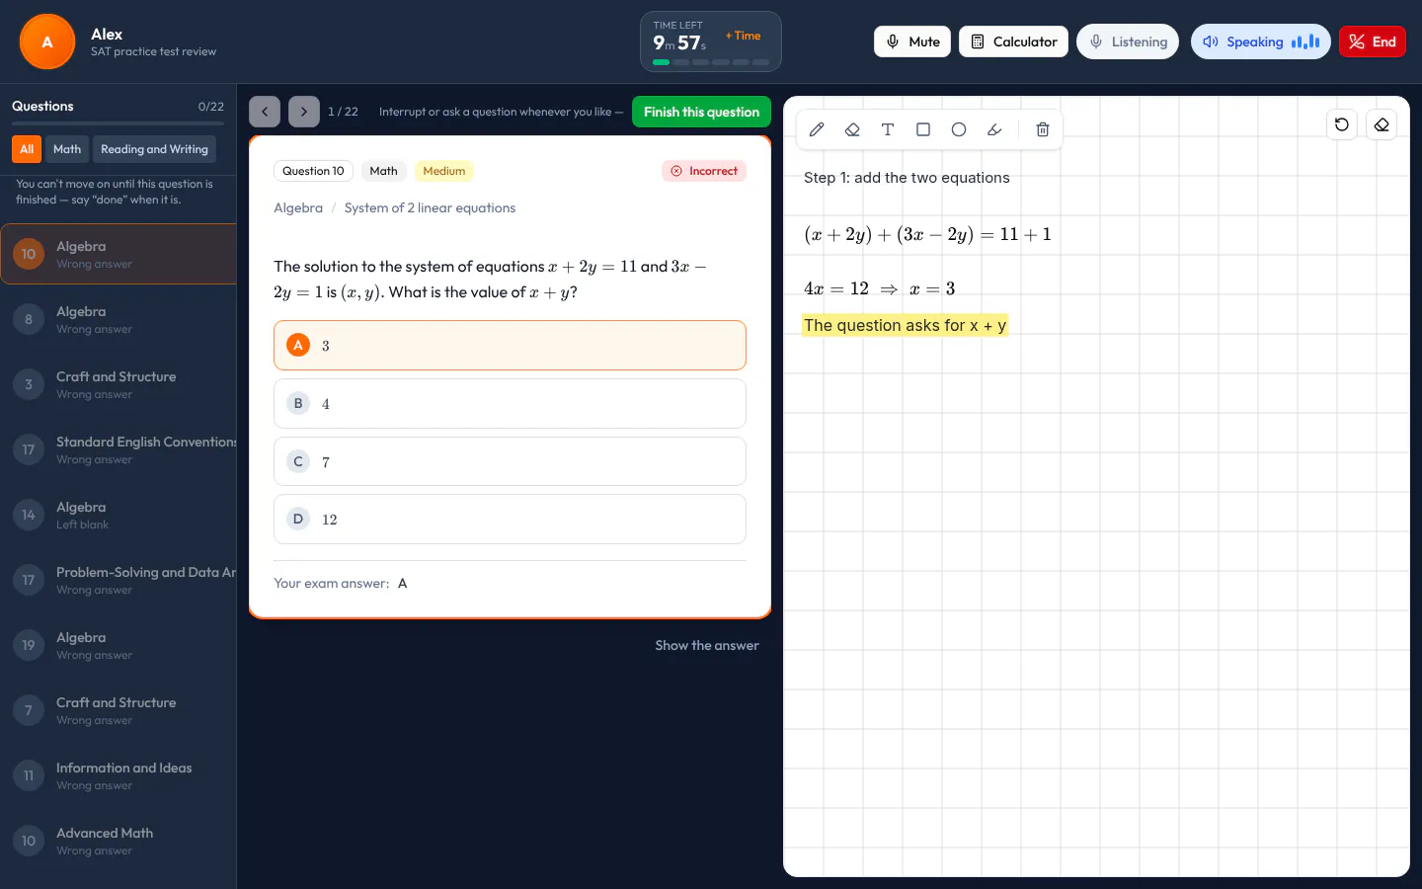Viewport: 1422px width, 889px height.
Task: Choose the text tool on the whiteboard
Action: point(888,129)
